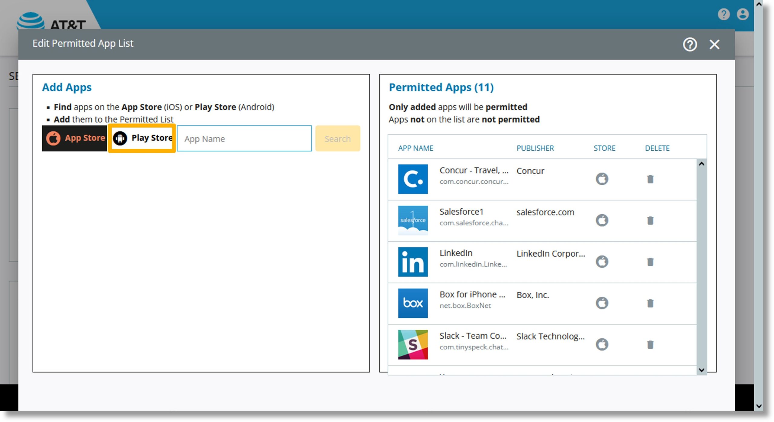This screenshot has height=422, width=774.
Task: Click the help icon in dialog header
Action: (690, 44)
